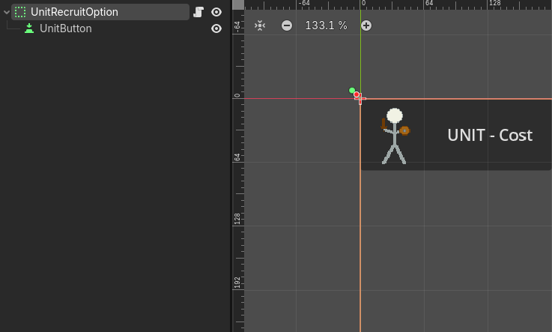Click the zoom in plus button
This screenshot has width=552, height=332.
(366, 25)
